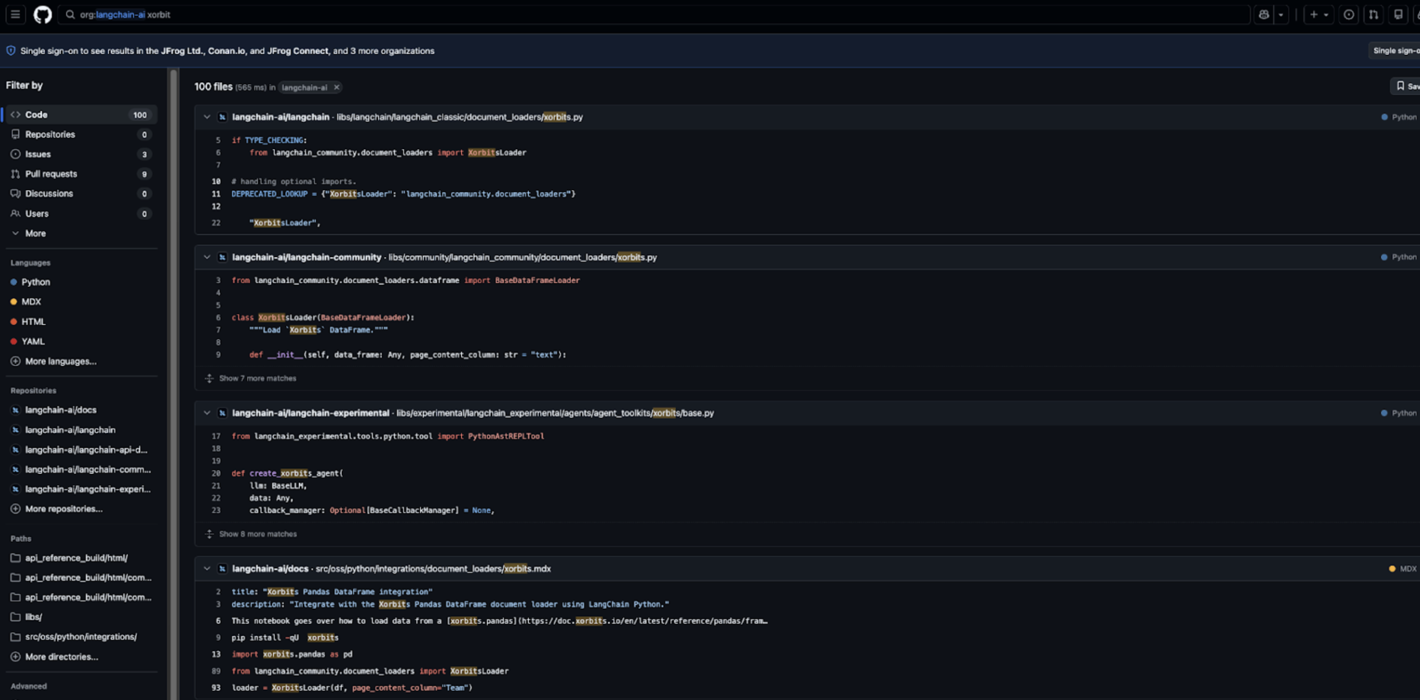Collapse the langchain-ai/langchain xorbits.py result

pos(207,117)
